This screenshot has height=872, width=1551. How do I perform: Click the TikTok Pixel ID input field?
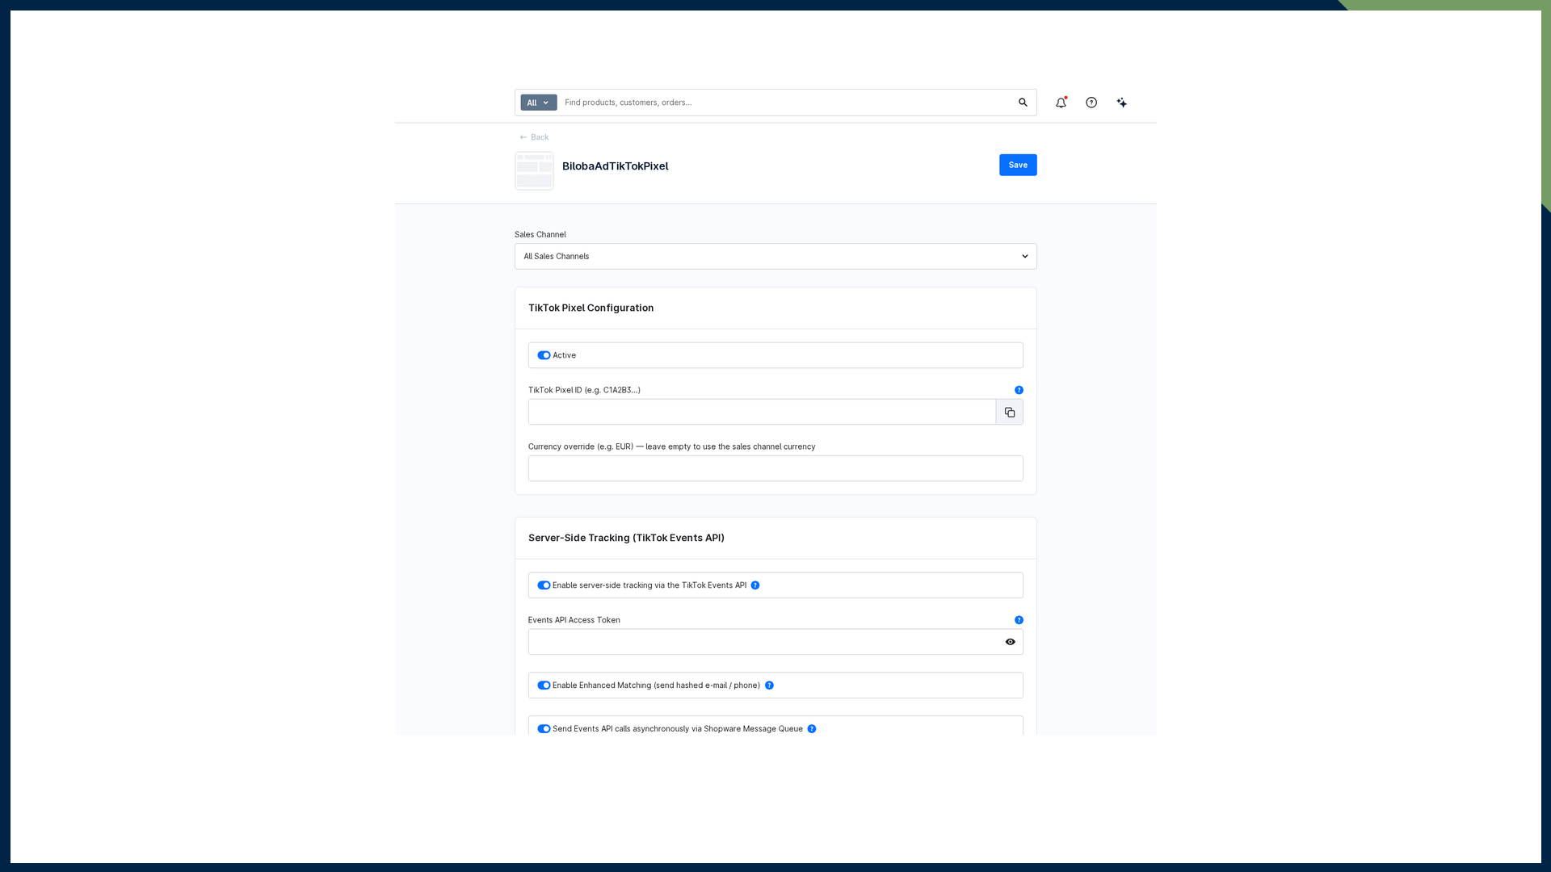(x=762, y=412)
